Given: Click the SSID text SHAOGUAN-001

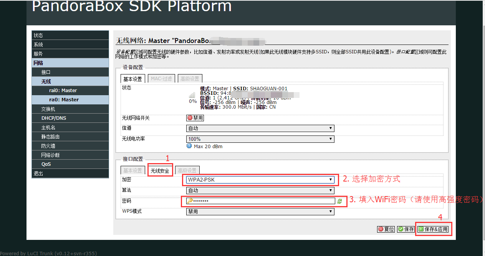Looking at the screenshot, I should coord(268,88).
